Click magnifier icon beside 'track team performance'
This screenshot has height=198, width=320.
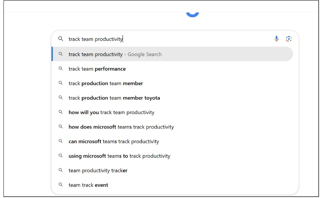61,69
